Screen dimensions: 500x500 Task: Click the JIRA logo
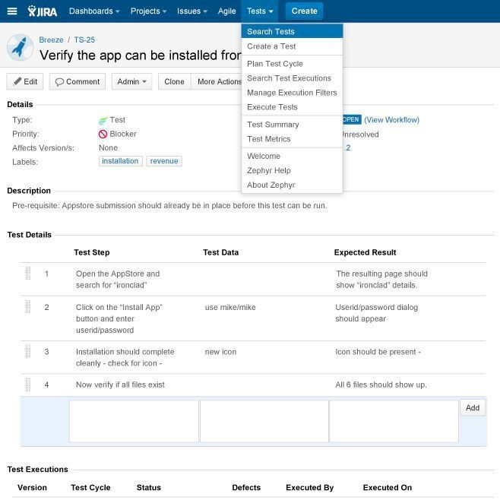click(42, 11)
